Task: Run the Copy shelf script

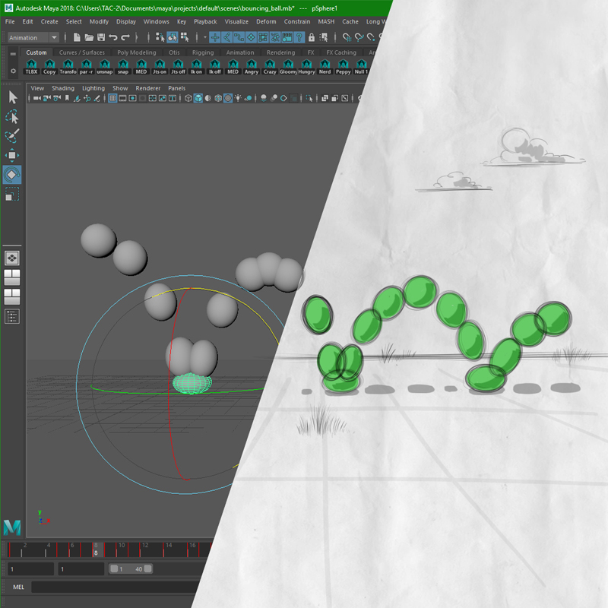Action: (49, 67)
